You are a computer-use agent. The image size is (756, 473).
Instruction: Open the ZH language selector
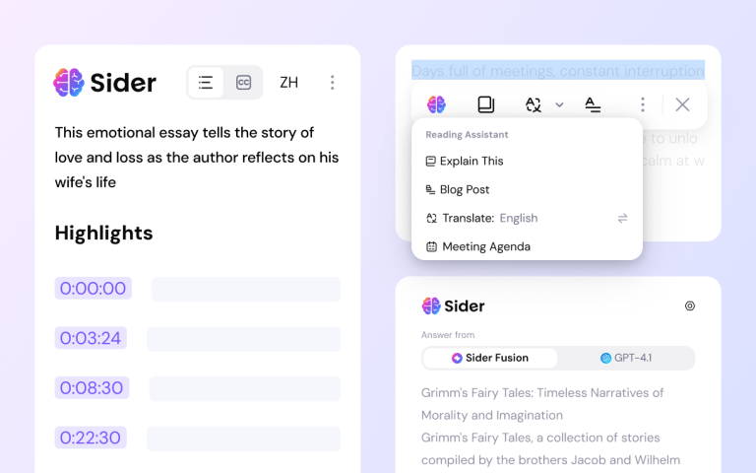(x=288, y=83)
